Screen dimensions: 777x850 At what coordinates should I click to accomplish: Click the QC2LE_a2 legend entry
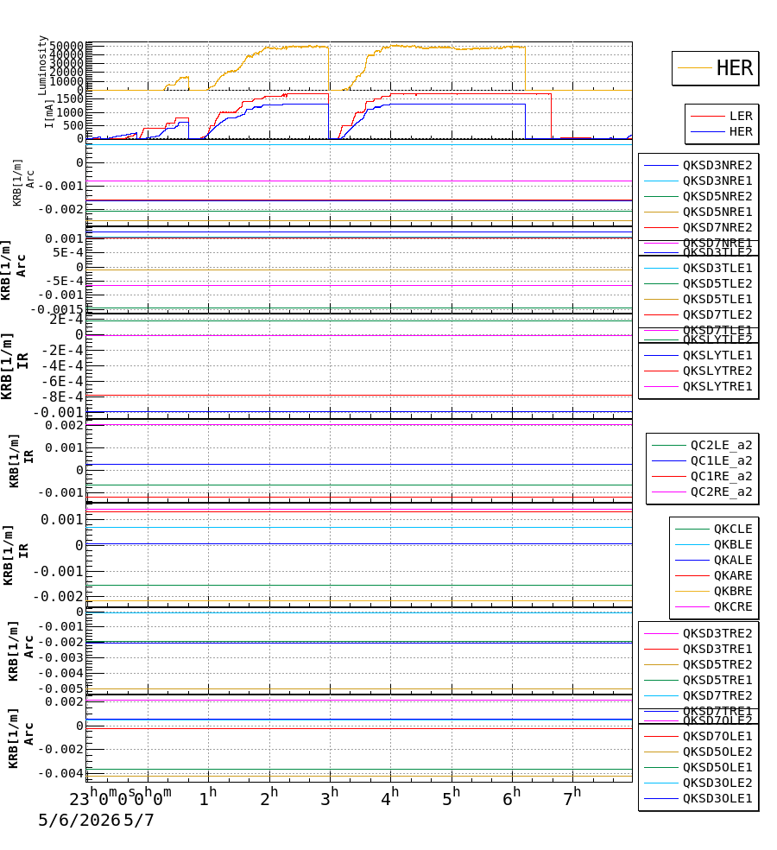click(x=702, y=446)
